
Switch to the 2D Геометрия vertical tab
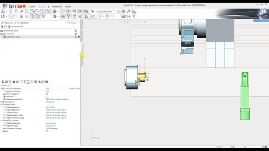(82, 35)
